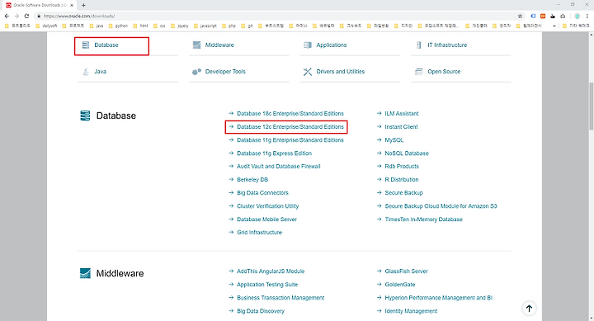Viewport: 594px width, 321px height.
Task: Open the Java category tile
Action: click(128, 72)
